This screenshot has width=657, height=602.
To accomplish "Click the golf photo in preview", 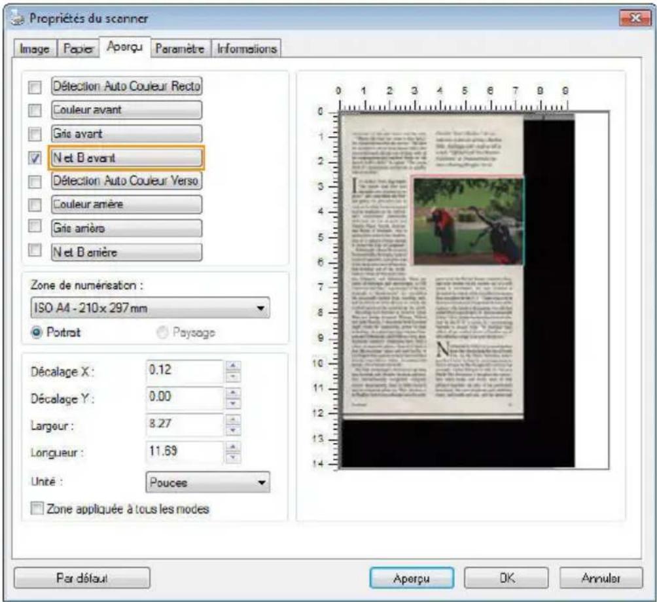I will [468, 221].
